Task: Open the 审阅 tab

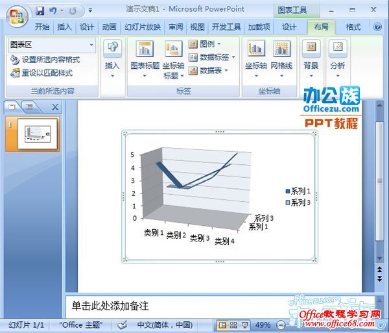Action: click(176, 27)
